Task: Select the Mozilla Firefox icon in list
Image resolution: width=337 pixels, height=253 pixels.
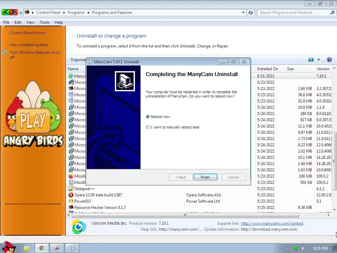Action: tap(71, 176)
